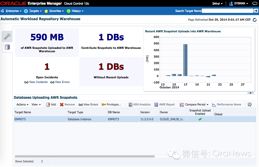Click the Performance Home button label
This screenshot has height=167, width=259.
tap(229, 104)
